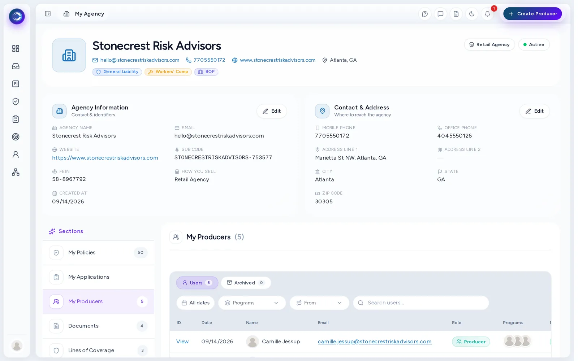Viewport: 578px width, 361px height.
Task: Click the app logo at top left
Action: (17, 16)
